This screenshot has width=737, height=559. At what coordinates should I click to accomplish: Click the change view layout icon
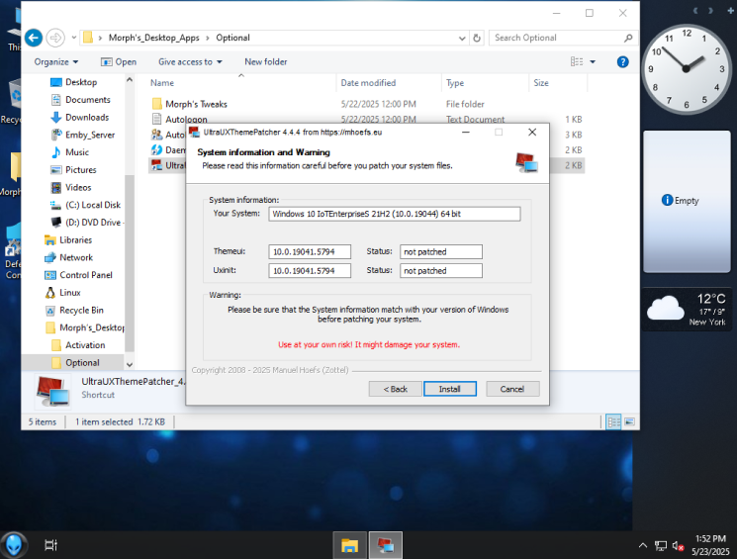[x=577, y=61]
